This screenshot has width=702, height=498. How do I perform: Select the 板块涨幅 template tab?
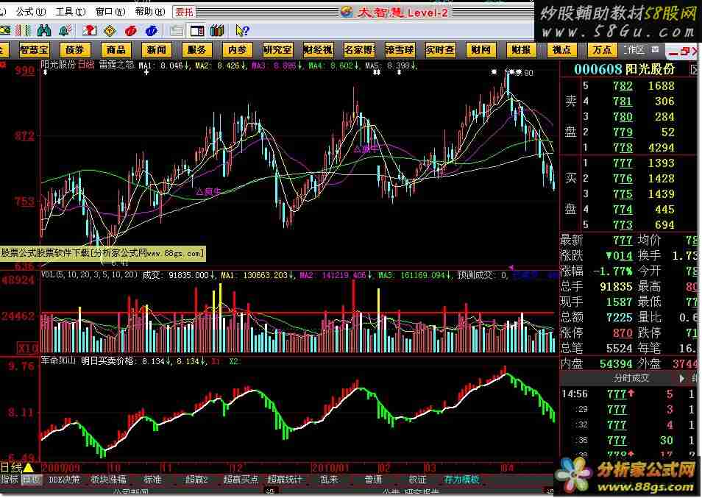click(x=109, y=480)
